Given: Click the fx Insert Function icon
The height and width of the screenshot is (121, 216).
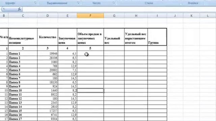Looking at the screenshot, I should point(19,9).
